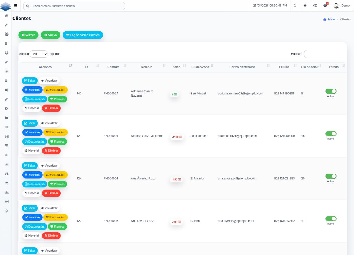Click Eliminar for Ana Rivera Ortiz

(51, 236)
